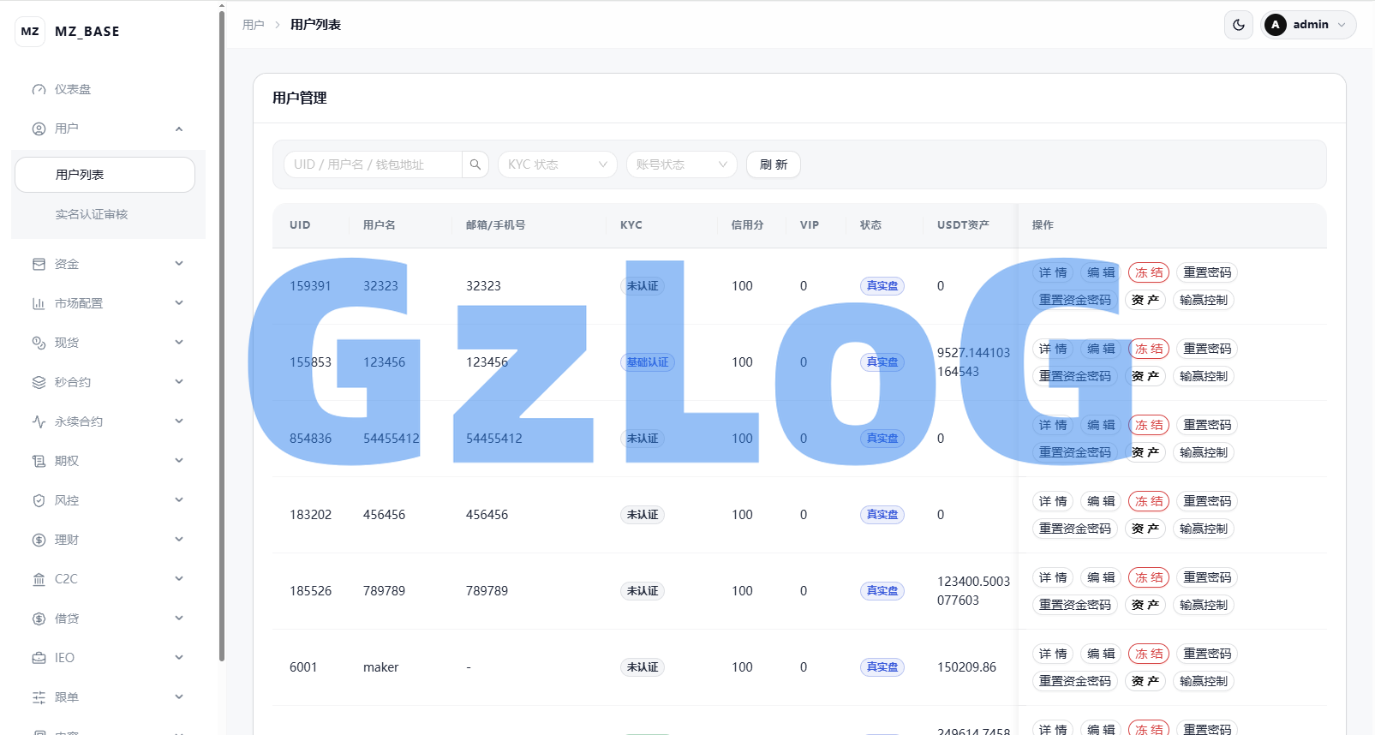Screen dimensions: 1375x735
Task: Click the 资金 wallet icon in the sidebar
Action: tap(39, 264)
